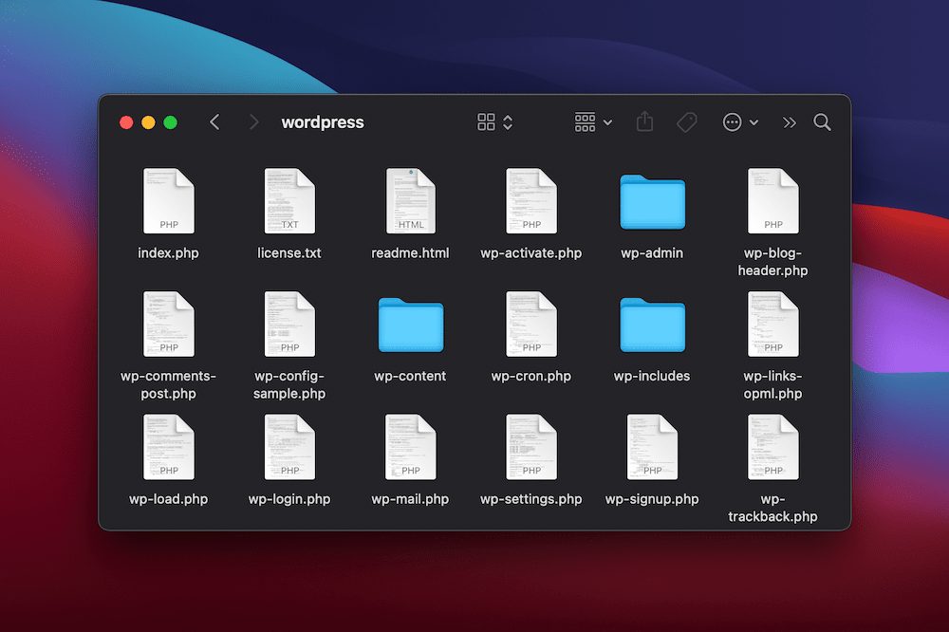Viewport: 949px width, 632px height.
Task: Minimize the wordpress window with yellow button
Action: point(148,122)
